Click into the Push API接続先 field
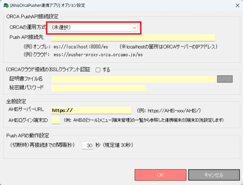This screenshot has height=185, width=243. click(133, 38)
